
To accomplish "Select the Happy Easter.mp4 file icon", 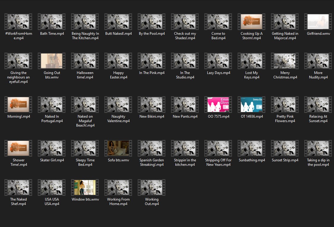I will [118, 61].
